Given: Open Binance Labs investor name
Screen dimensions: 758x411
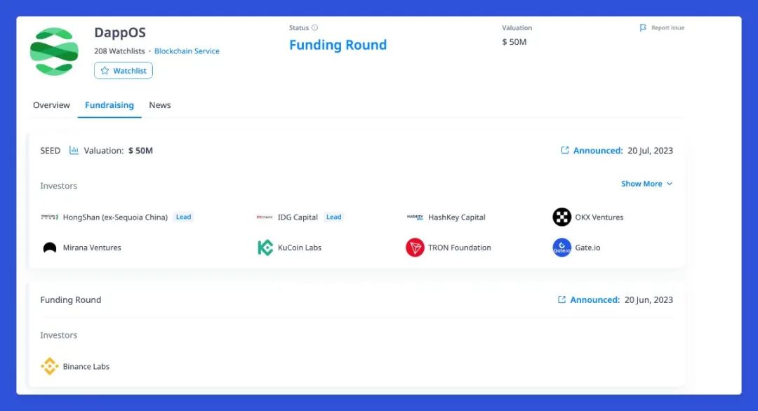Looking at the screenshot, I should (86, 367).
